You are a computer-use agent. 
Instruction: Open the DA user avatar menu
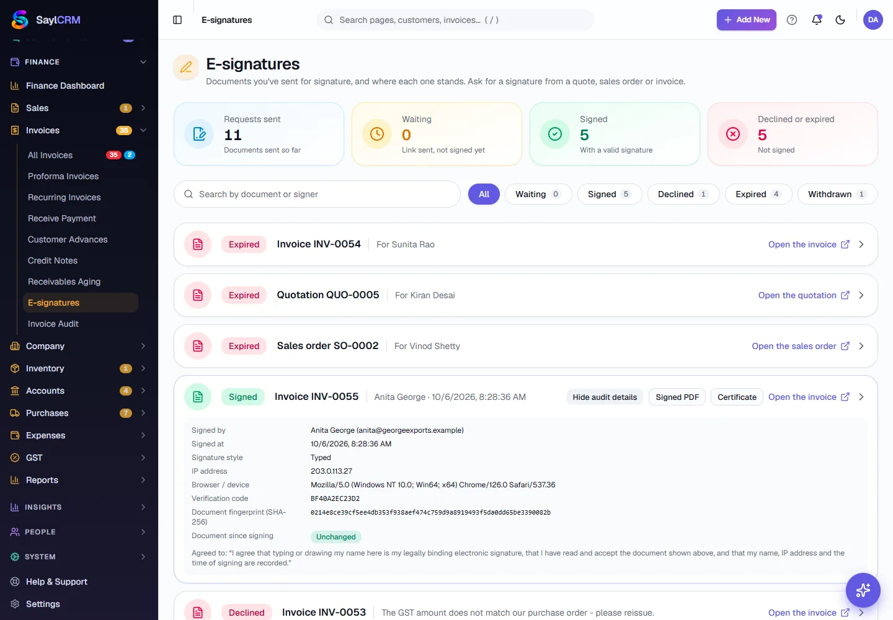873,20
